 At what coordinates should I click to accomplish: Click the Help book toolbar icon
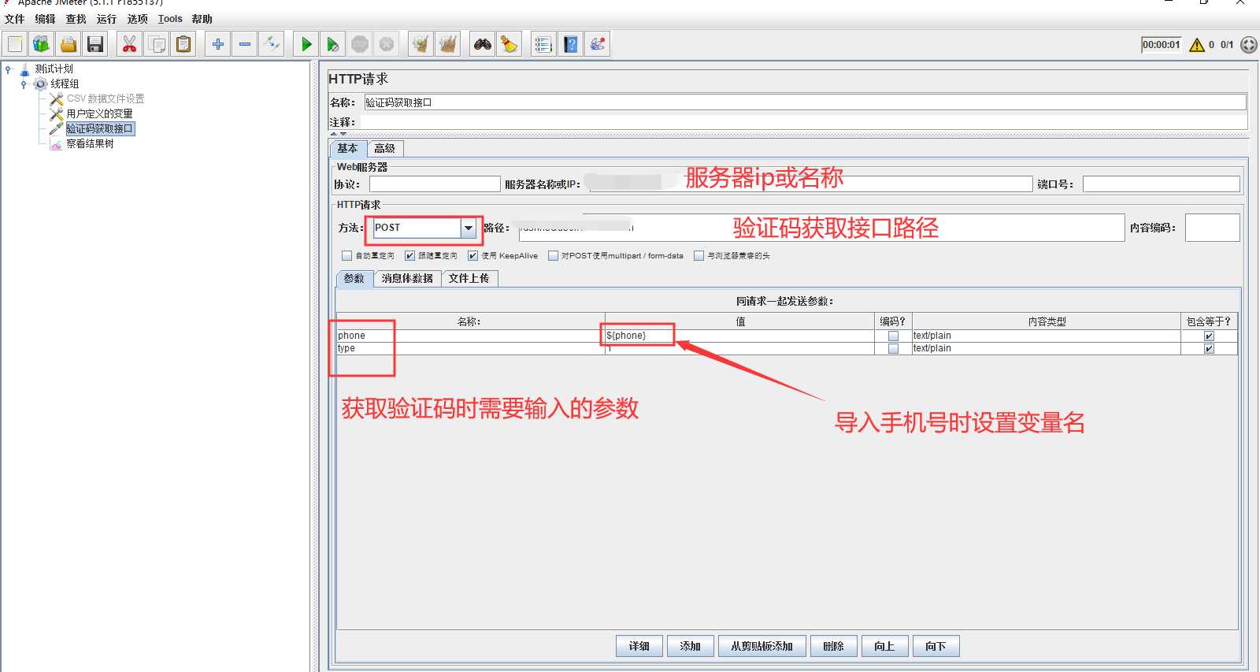click(x=571, y=44)
